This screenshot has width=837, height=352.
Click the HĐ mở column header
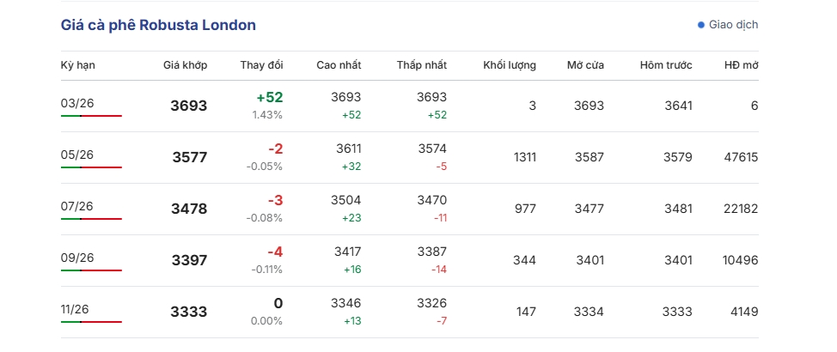point(741,65)
